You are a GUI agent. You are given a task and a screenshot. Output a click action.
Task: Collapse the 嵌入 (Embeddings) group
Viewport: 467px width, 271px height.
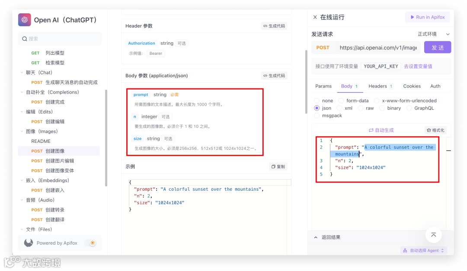tap(22, 180)
